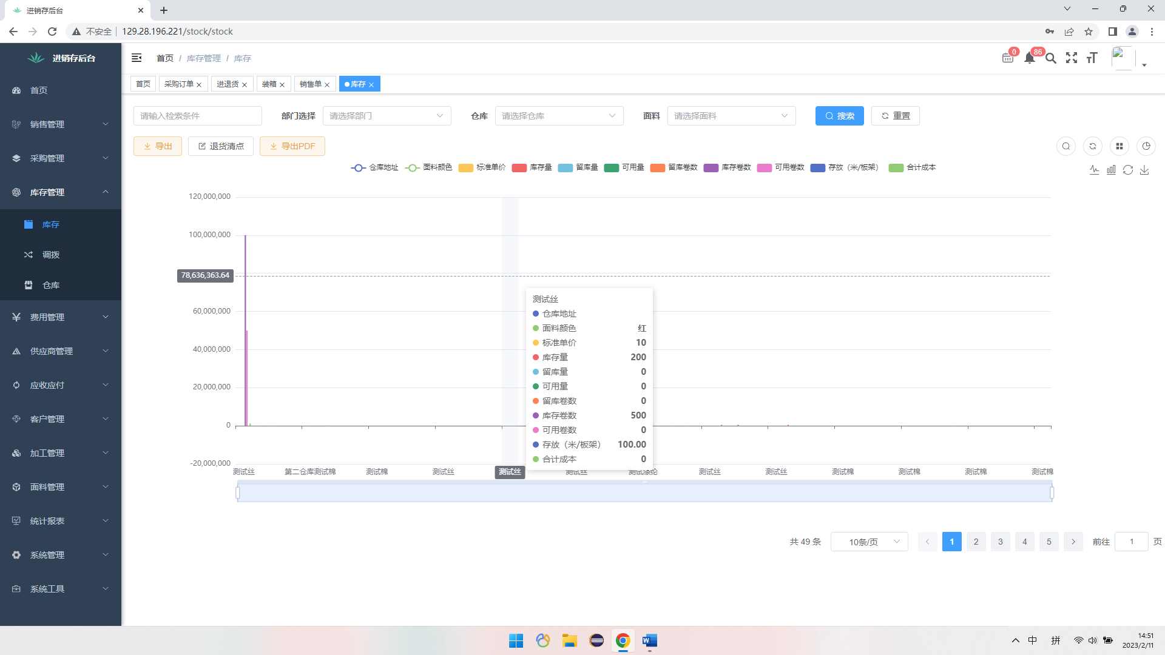Toggle 库存卷数 legend series
The height and width of the screenshot is (655, 1165).
click(728, 168)
